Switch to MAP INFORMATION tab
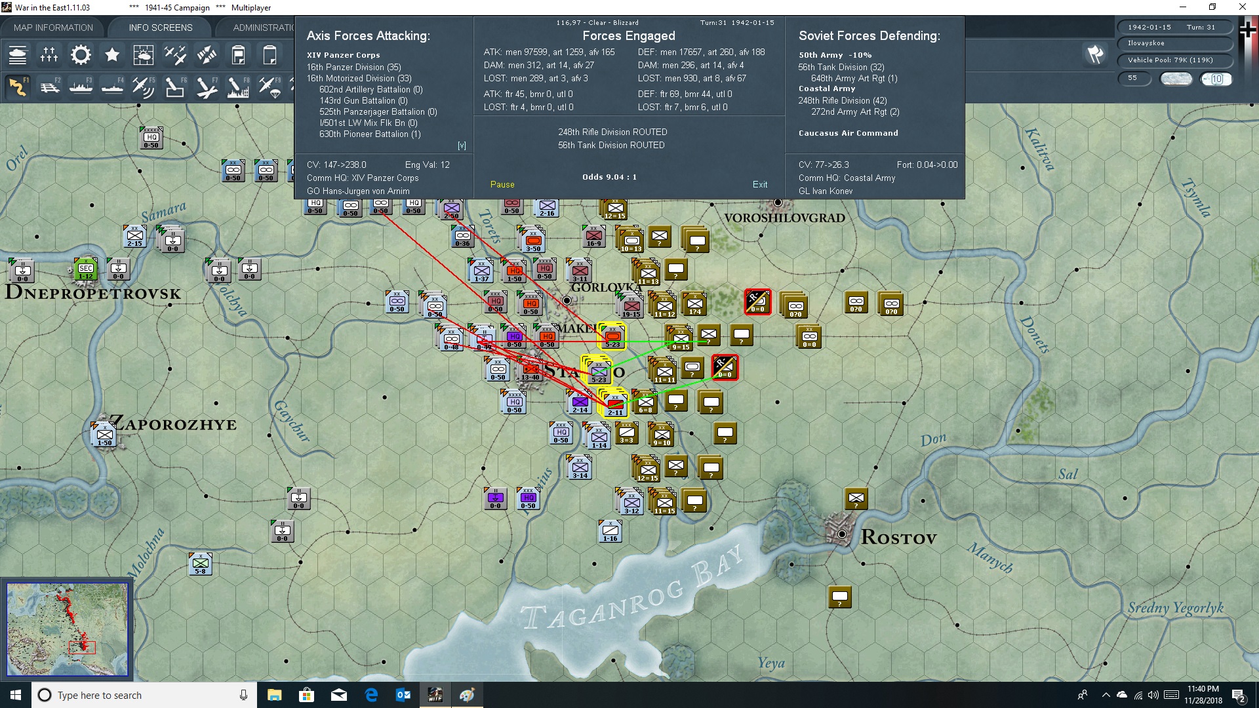The height and width of the screenshot is (708, 1259). [x=53, y=28]
